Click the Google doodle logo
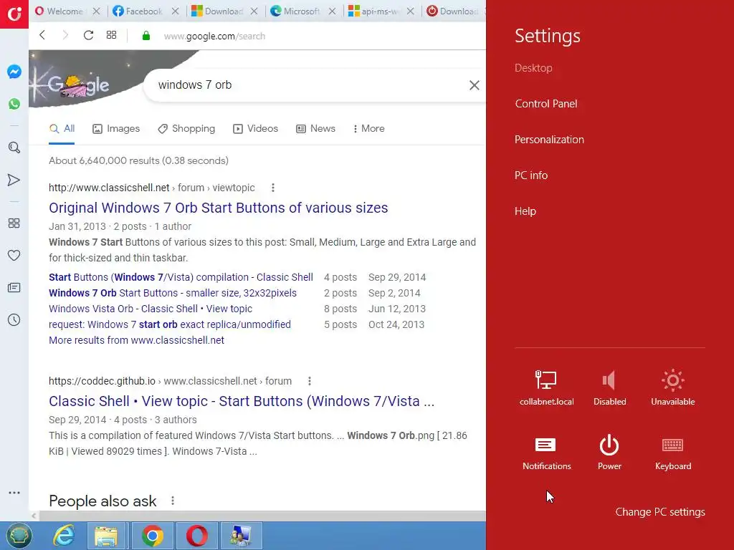This screenshot has height=550, width=734. point(80,85)
